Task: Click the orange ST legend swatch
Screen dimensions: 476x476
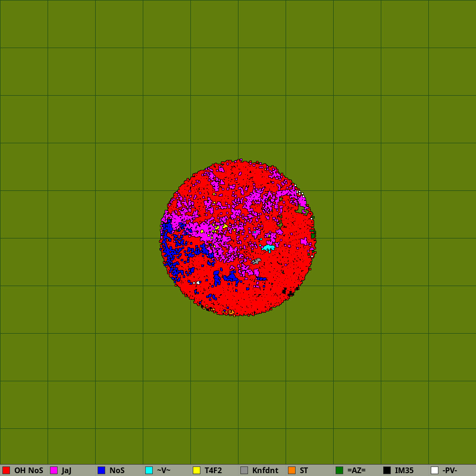Action: [292, 470]
